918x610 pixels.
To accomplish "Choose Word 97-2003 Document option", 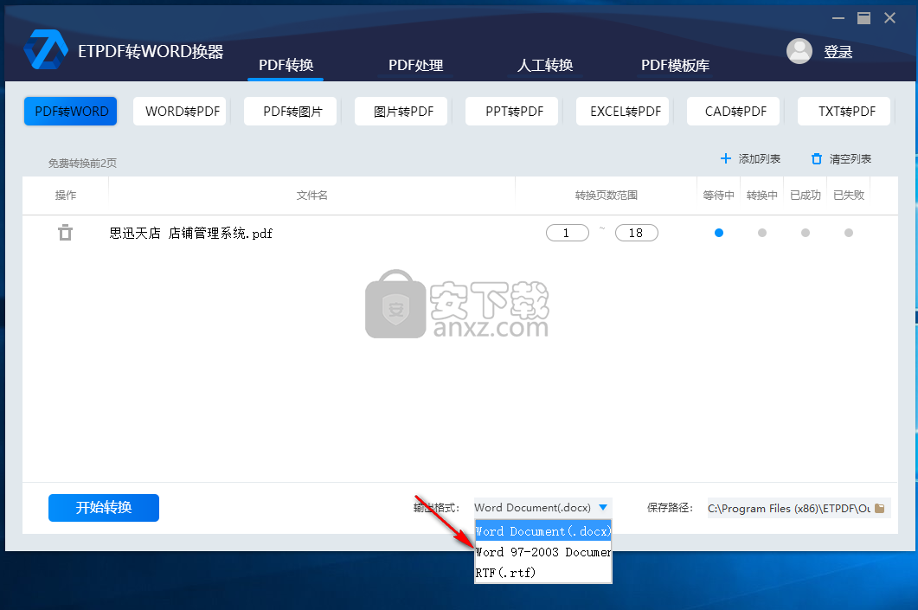I will (543, 552).
